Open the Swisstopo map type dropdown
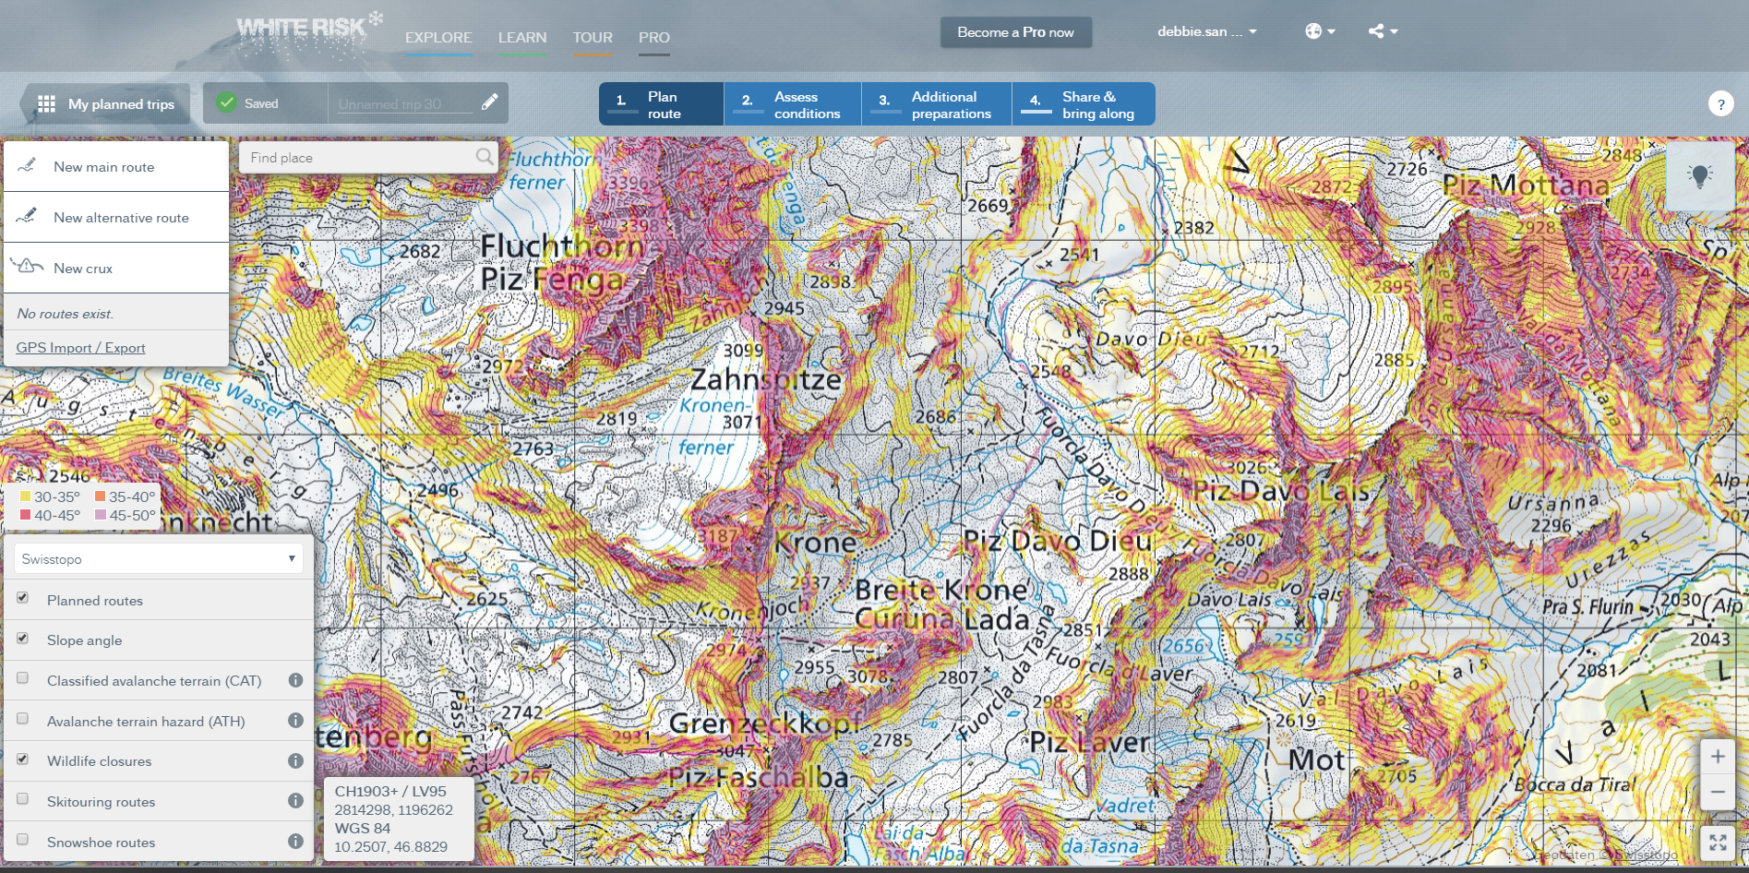The image size is (1749, 873). point(158,559)
